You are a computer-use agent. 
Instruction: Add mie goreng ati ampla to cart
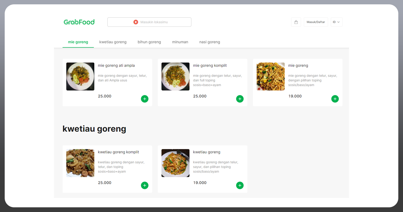click(145, 99)
